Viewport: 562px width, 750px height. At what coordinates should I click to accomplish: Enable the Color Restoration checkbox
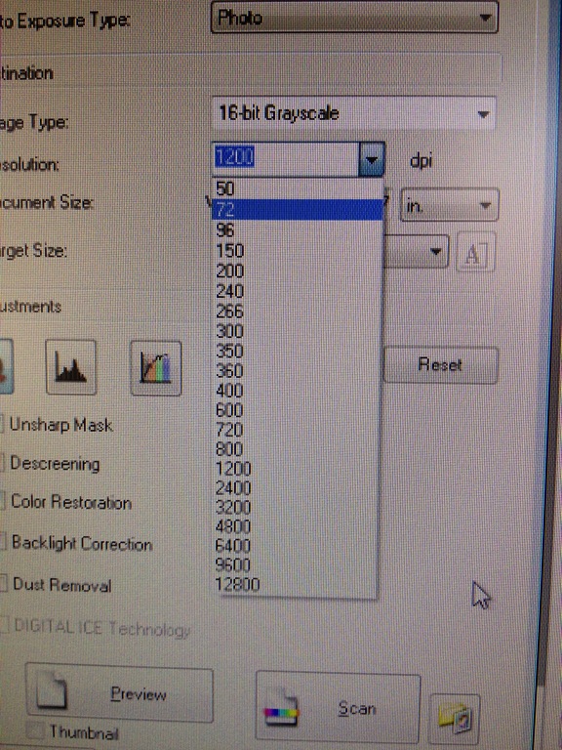click(2, 502)
